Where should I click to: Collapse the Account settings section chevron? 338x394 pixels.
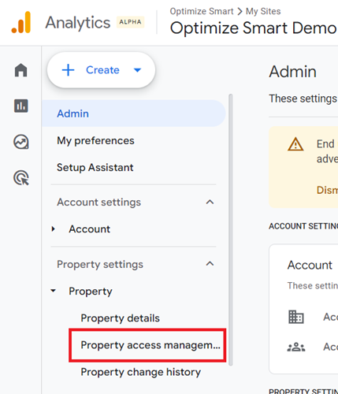pyautogui.click(x=210, y=202)
